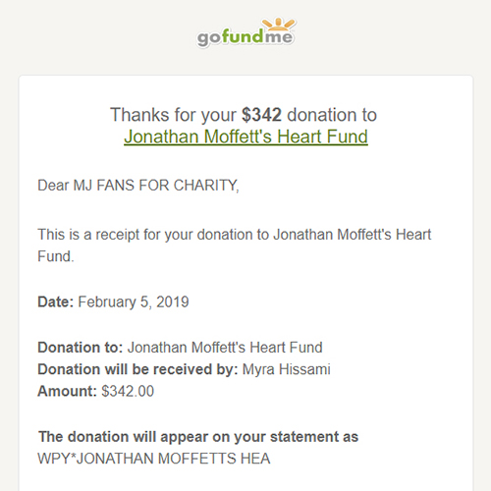Click the sunburst icon above the logo
Viewport: 491px width, 491px height.
(x=279, y=24)
